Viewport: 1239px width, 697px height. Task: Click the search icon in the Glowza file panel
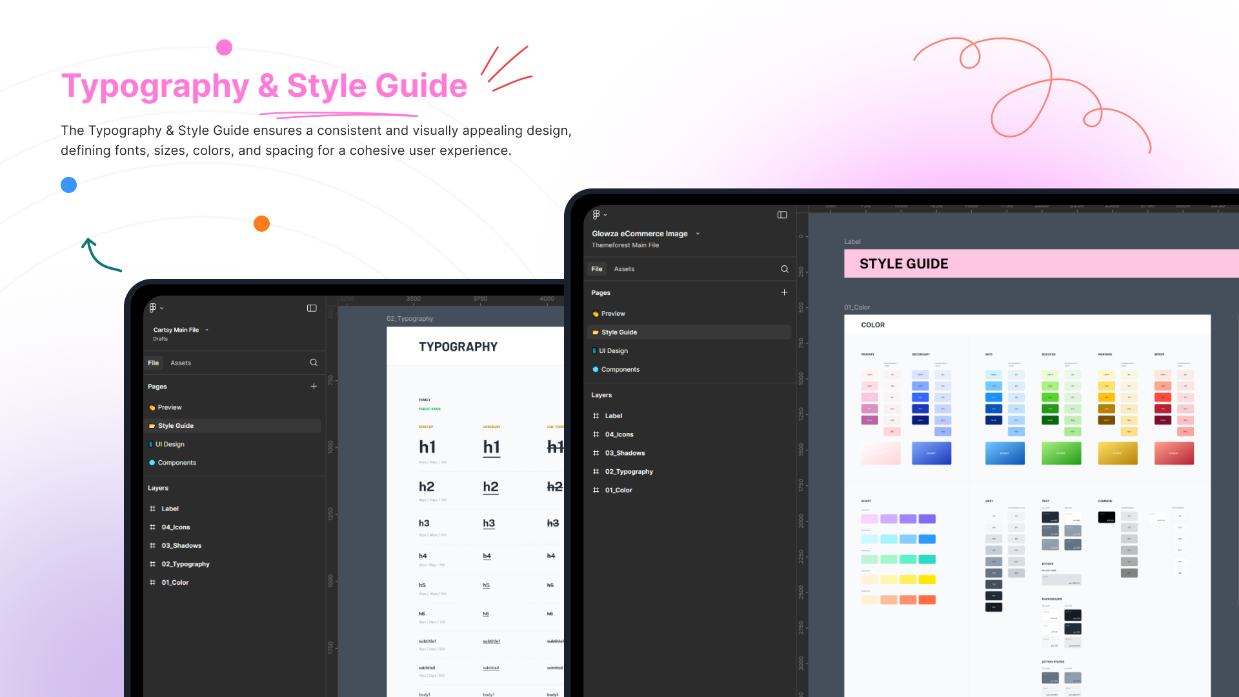[x=784, y=269]
